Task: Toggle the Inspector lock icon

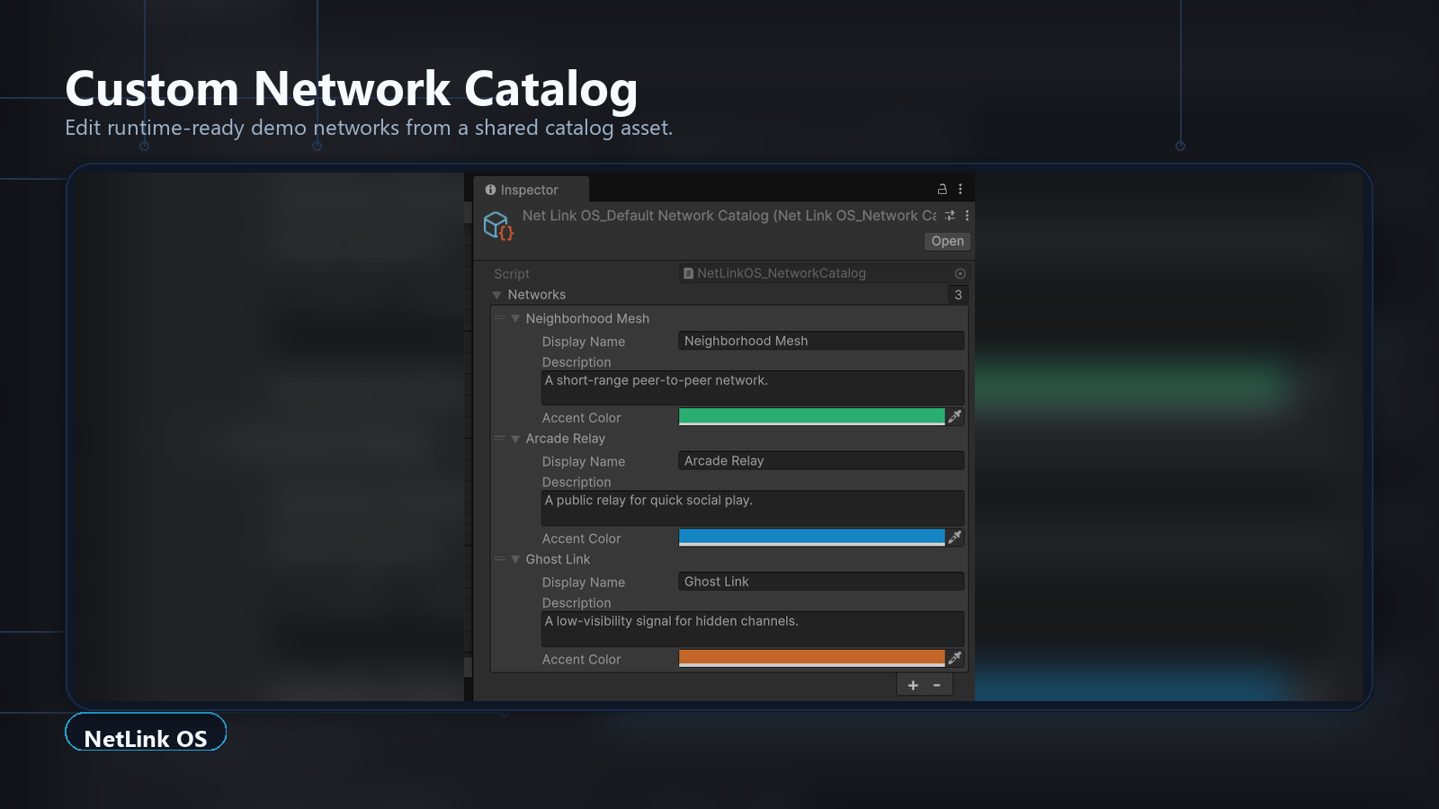Action: 943,189
